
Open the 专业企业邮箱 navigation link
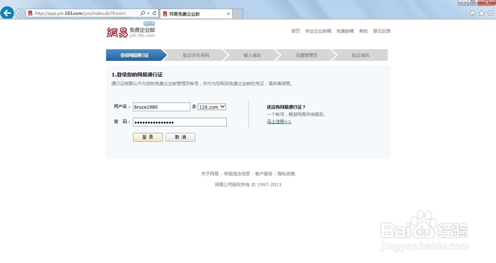pyautogui.click(x=318, y=31)
